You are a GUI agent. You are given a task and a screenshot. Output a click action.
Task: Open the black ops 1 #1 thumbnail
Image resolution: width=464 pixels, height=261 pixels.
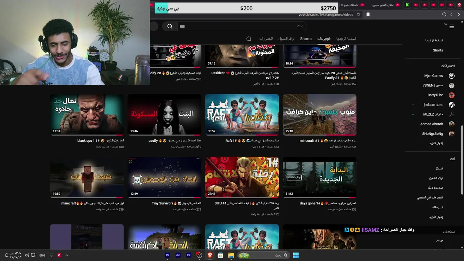pos(87,115)
